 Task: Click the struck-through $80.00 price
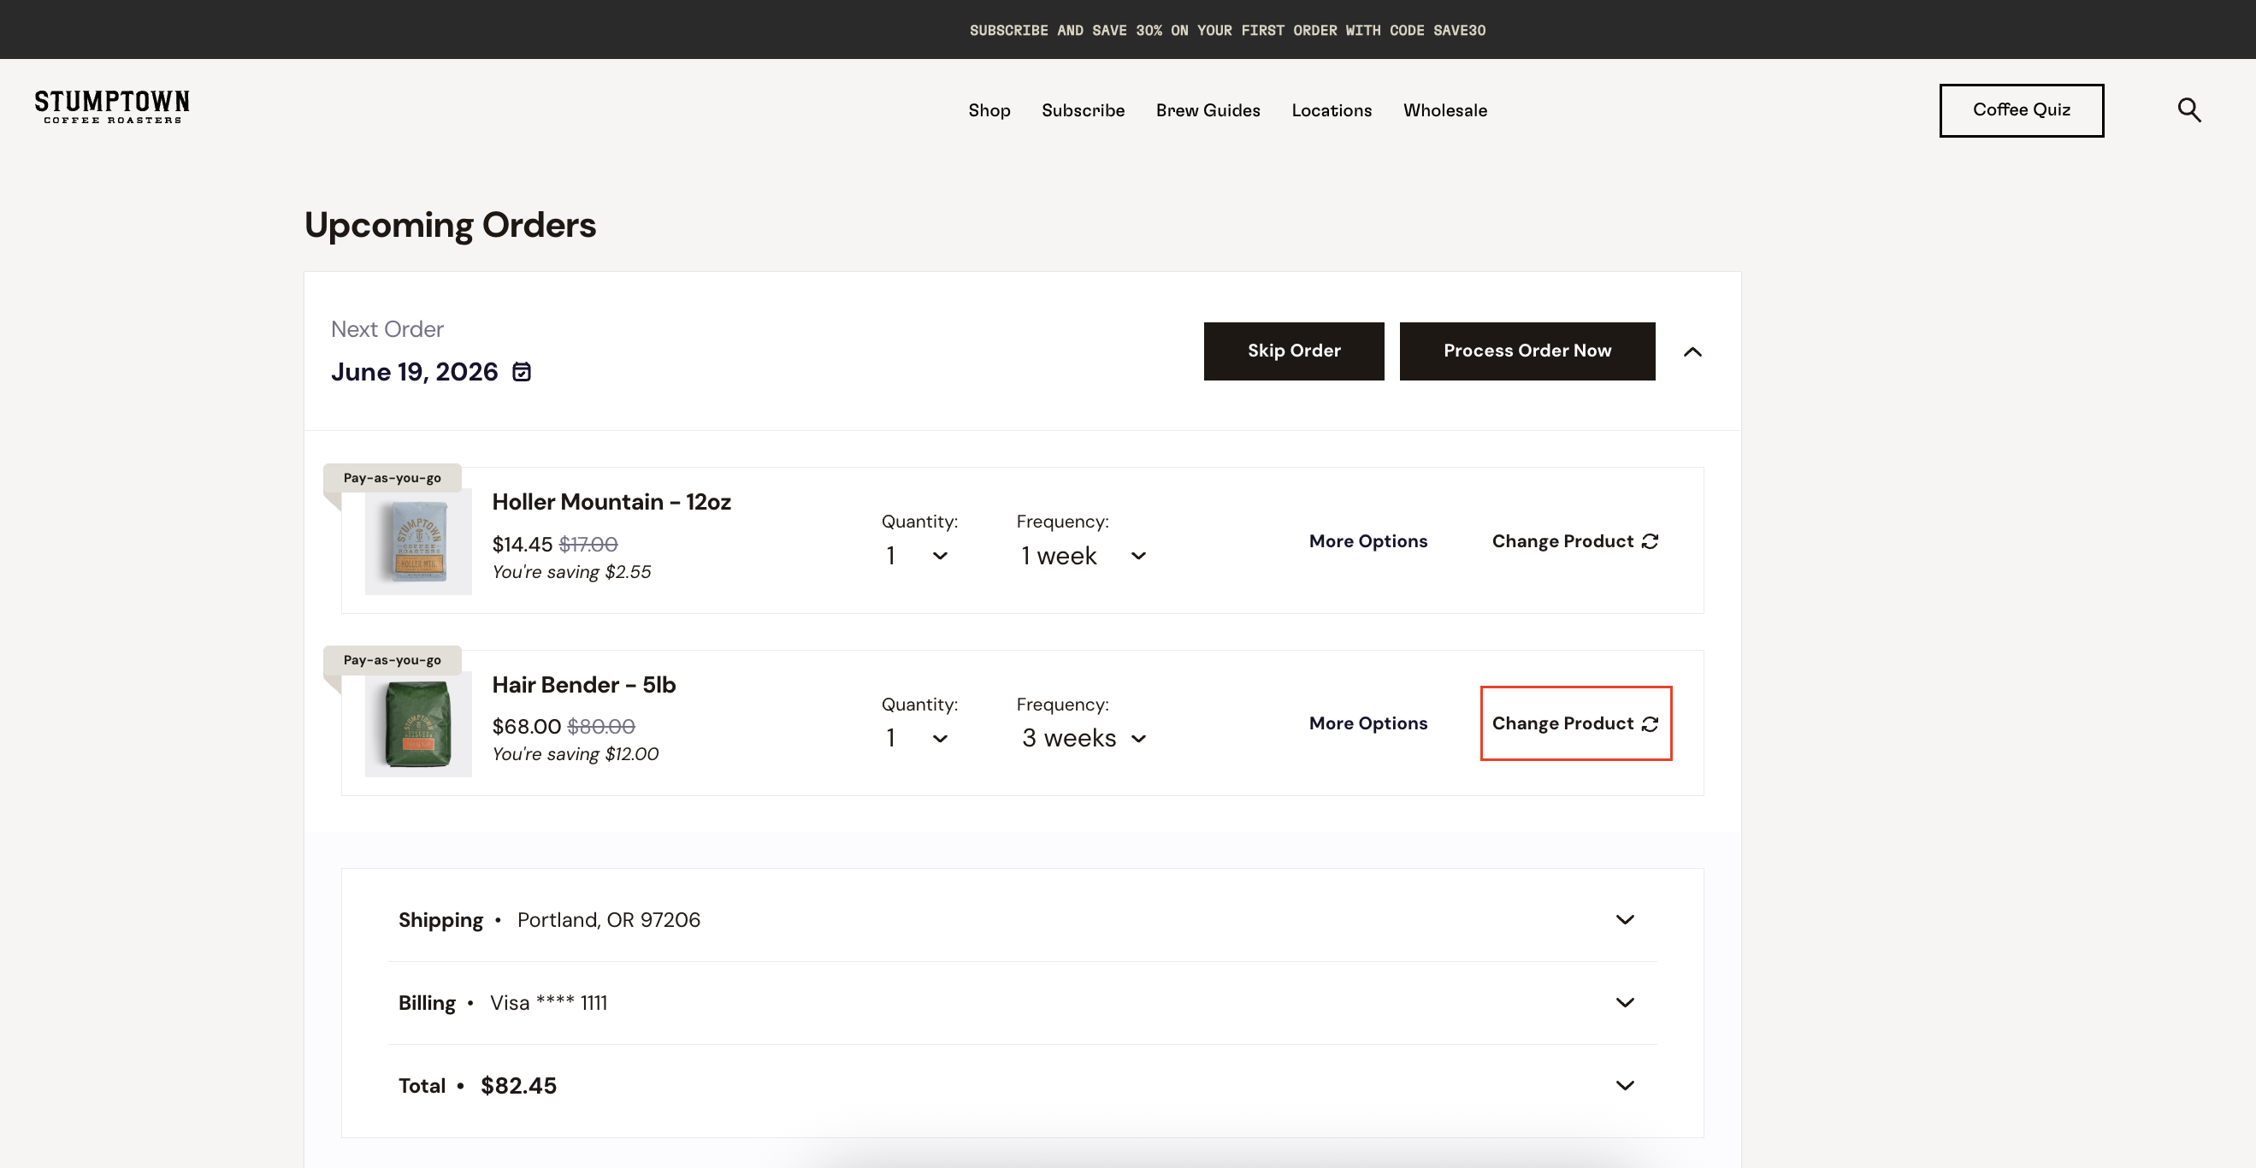pyautogui.click(x=601, y=727)
